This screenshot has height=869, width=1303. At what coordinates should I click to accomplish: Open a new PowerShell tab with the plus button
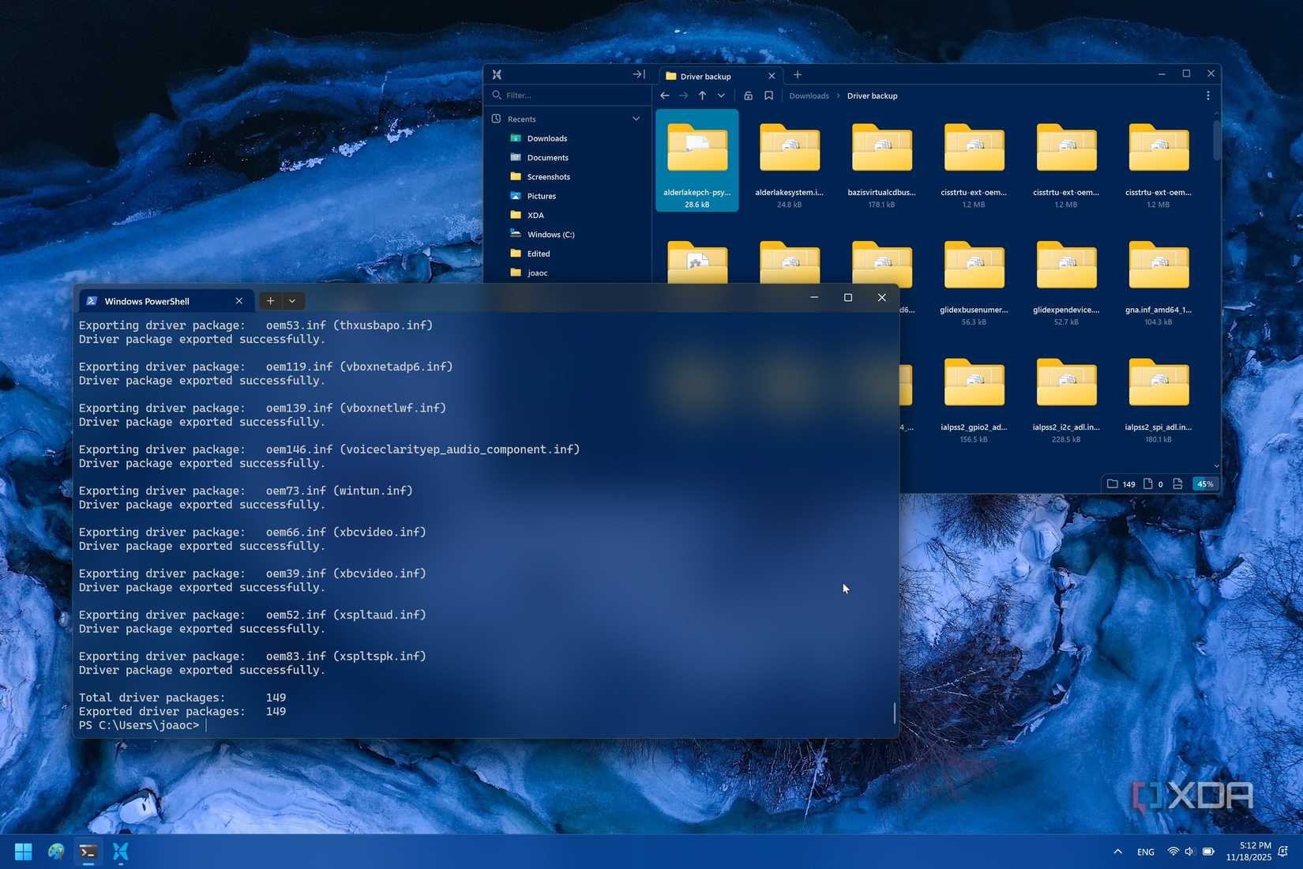pyautogui.click(x=269, y=301)
